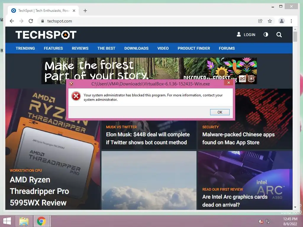Click the muted volume tray icon
The width and height of the screenshot is (303, 227).
click(261, 221)
